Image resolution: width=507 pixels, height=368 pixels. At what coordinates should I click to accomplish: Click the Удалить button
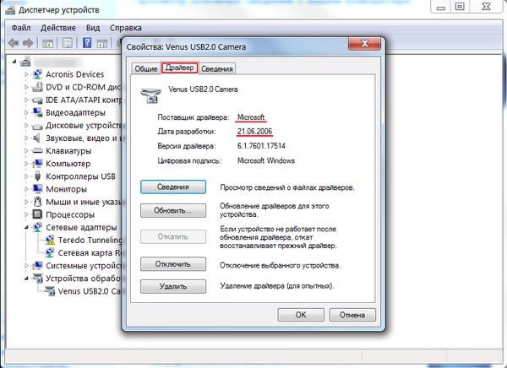tap(173, 286)
